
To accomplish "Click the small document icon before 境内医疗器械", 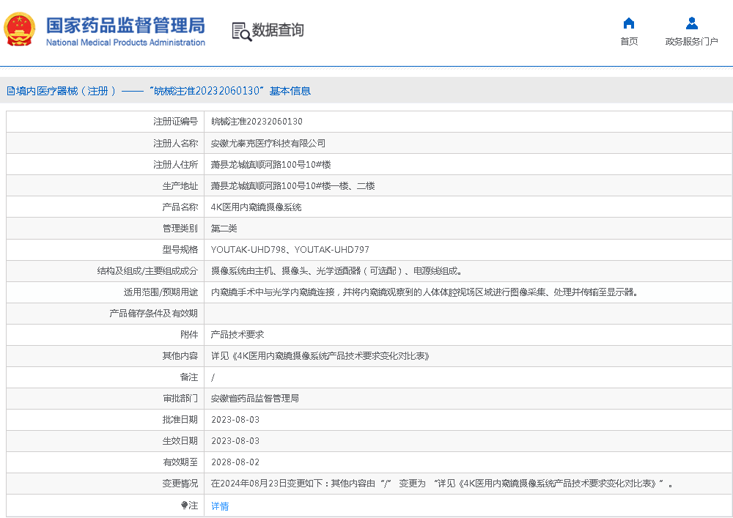I will (x=10, y=91).
